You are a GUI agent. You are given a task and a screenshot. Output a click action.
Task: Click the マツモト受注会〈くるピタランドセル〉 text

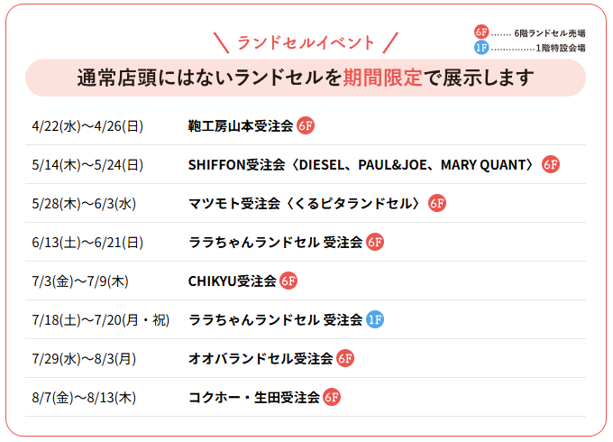coord(305,204)
